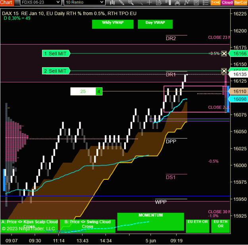The height and width of the screenshot is (245, 248).
Task: Click the DR2 pivot label
Action: [x=171, y=39]
